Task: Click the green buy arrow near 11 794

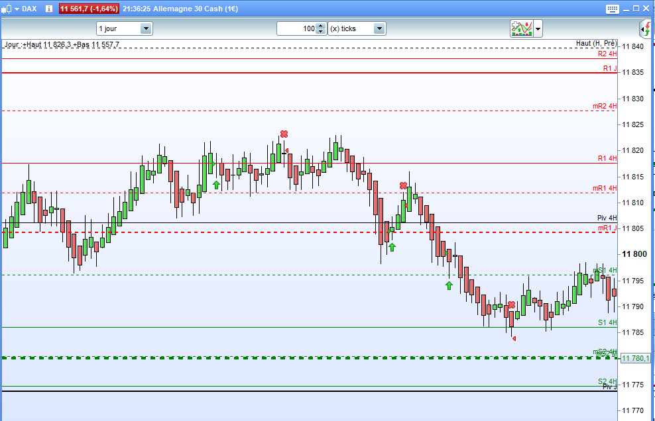Action: tap(449, 286)
